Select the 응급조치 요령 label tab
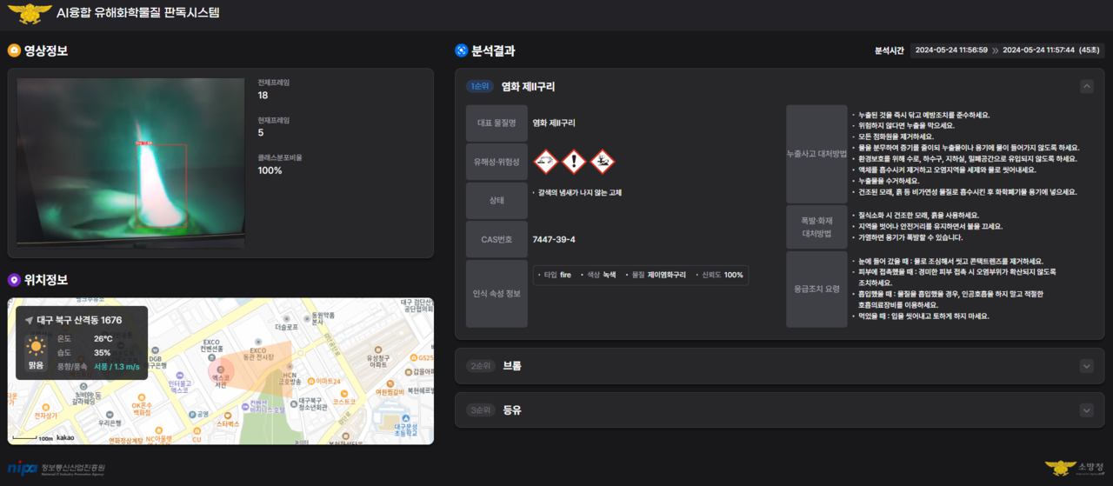This screenshot has height=486, width=1113. [x=816, y=289]
